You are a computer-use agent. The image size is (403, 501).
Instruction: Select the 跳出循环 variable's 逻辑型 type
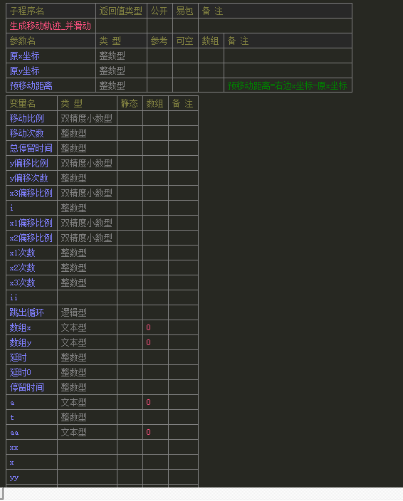click(x=74, y=312)
